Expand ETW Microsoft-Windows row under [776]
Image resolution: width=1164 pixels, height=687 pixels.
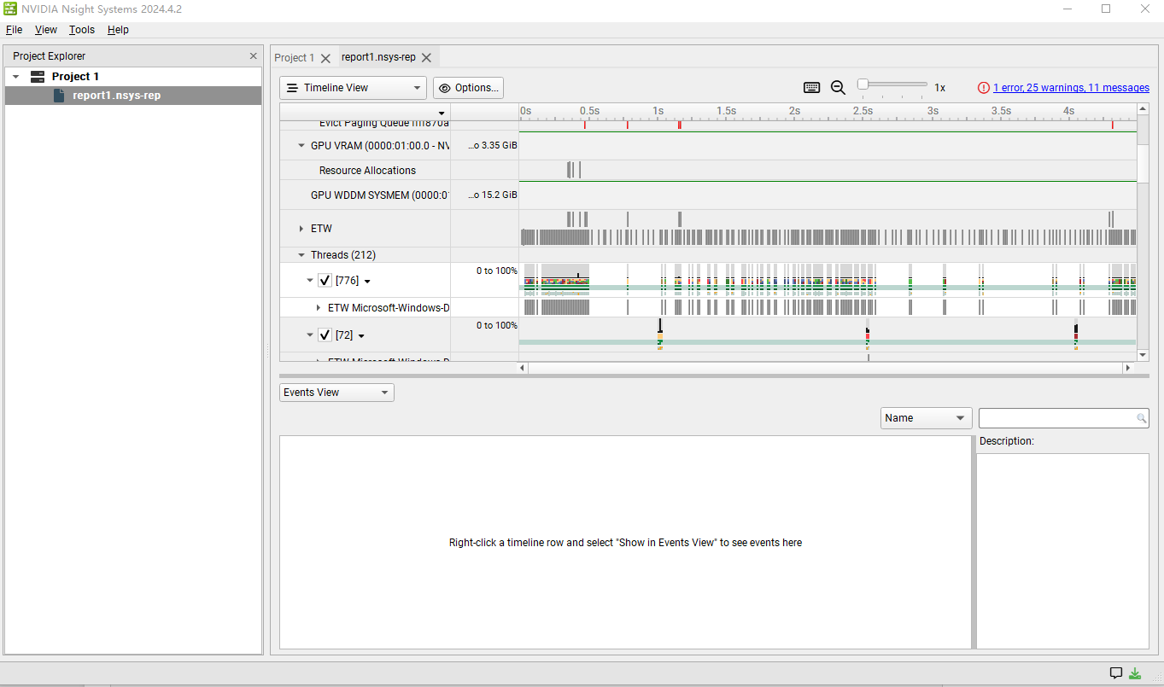click(319, 308)
